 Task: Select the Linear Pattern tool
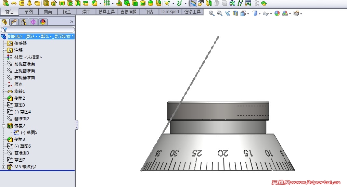(107, 3)
